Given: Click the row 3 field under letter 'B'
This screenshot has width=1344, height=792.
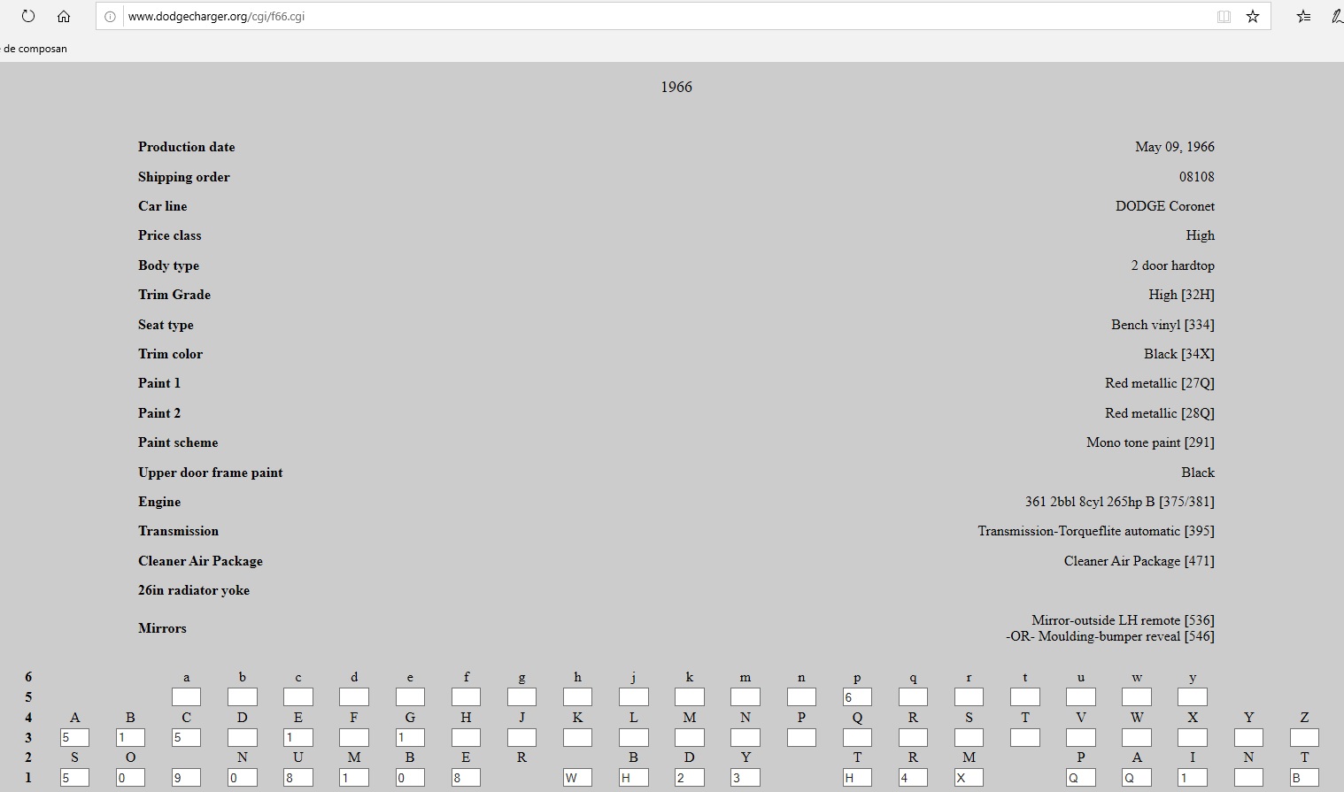Looking at the screenshot, I should tap(130, 737).
